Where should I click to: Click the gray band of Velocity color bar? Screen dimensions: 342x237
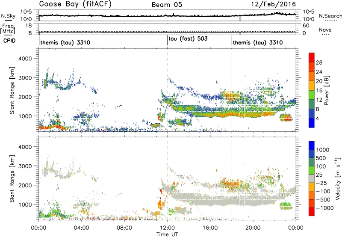tap(312, 178)
